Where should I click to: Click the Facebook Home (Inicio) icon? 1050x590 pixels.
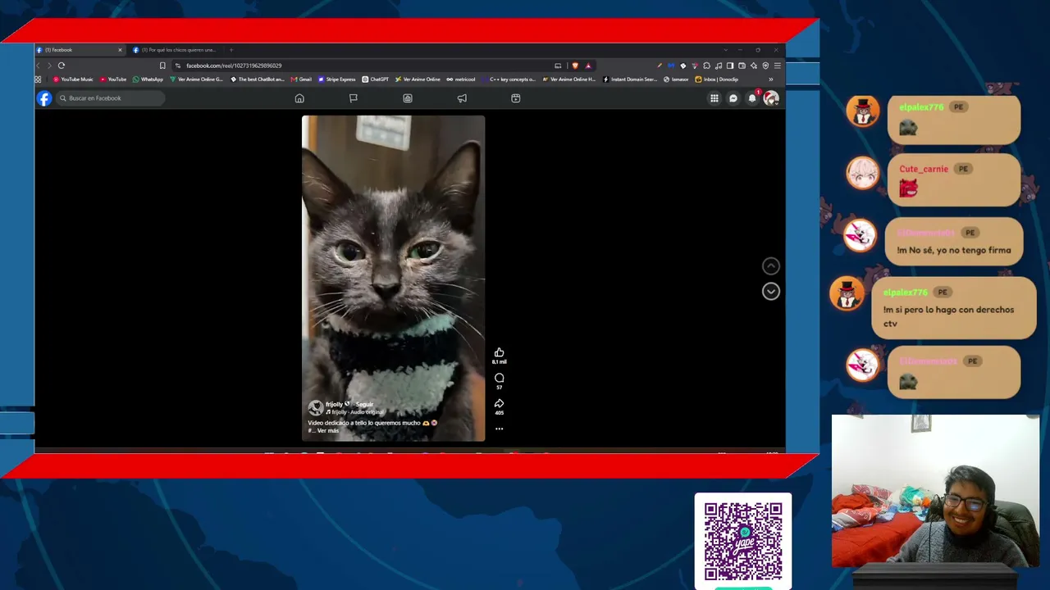pyautogui.click(x=299, y=98)
